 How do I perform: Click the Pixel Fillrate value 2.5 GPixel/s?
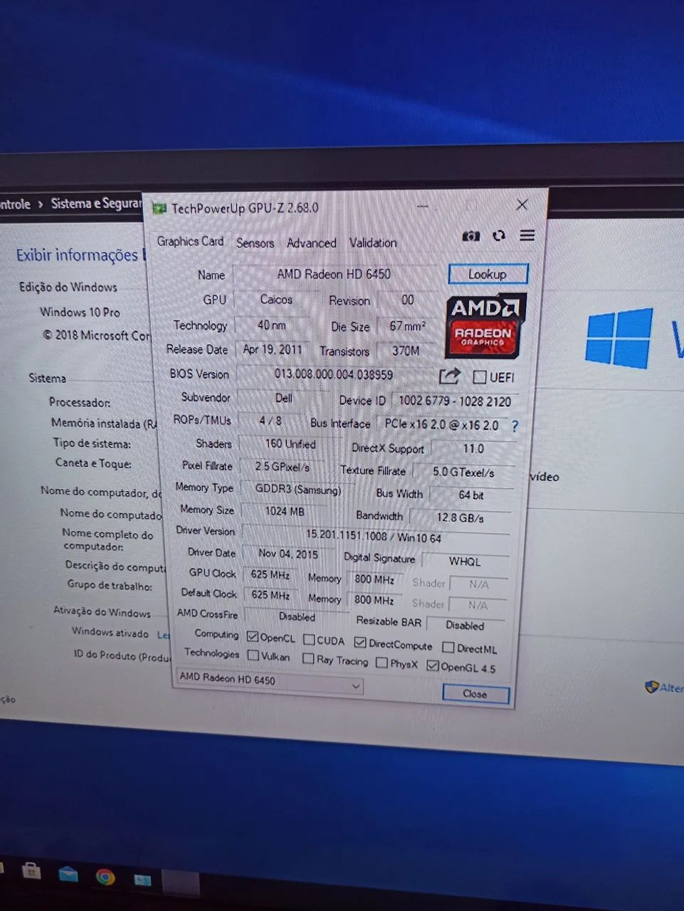click(x=283, y=467)
